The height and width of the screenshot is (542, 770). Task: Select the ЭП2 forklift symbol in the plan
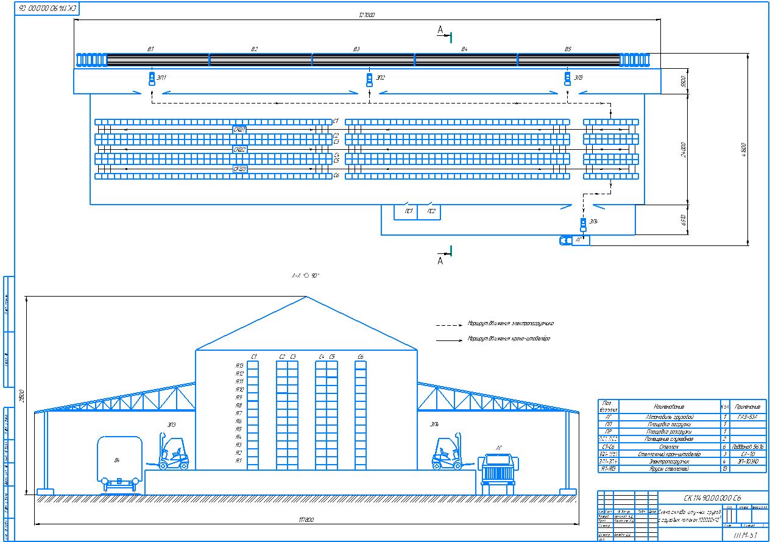pos(369,79)
